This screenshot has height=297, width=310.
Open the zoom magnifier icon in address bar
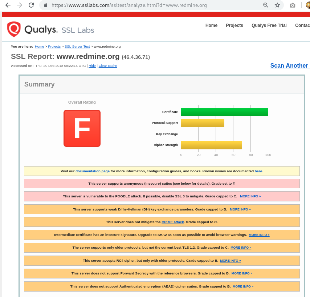(x=265, y=5)
